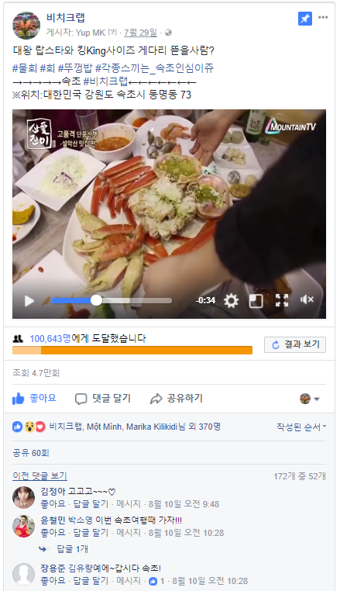Open the three-dot post options menu
The height and width of the screenshot is (591, 340).
coord(323,17)
